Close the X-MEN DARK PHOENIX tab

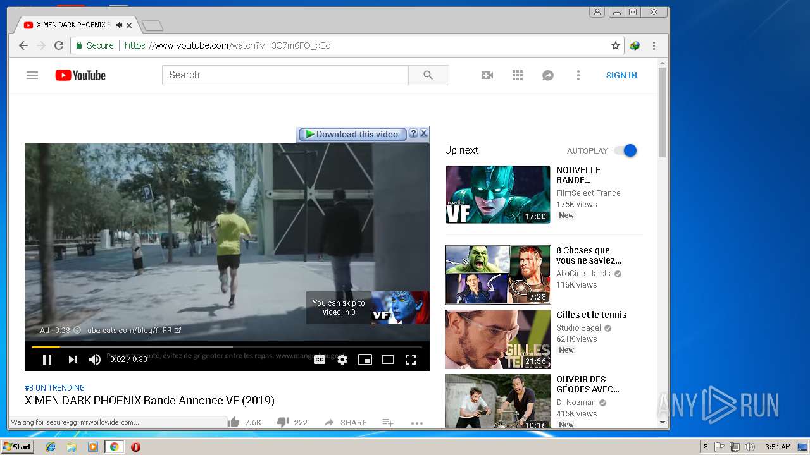click(x=129, y=25)
